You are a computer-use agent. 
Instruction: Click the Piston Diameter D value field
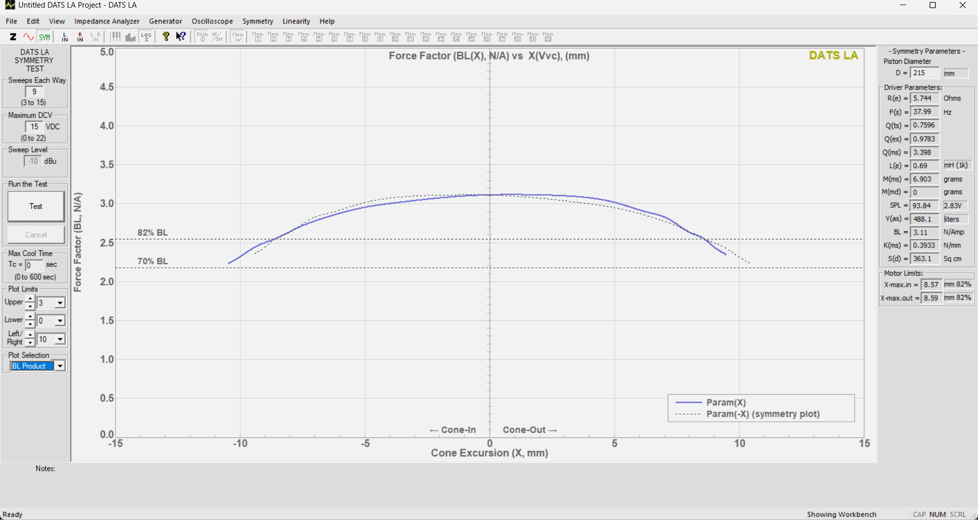pyautogui.click(x=924, y=73)
